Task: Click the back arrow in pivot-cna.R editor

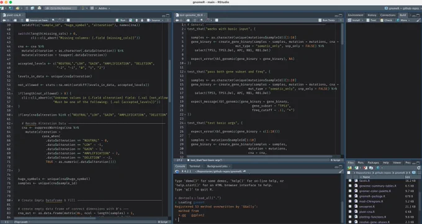Action: point(4,20)
